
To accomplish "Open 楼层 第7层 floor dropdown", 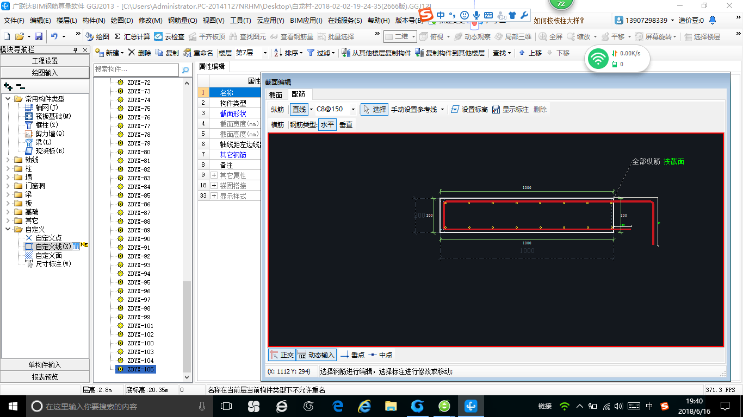I will click(x=264, y=53).
